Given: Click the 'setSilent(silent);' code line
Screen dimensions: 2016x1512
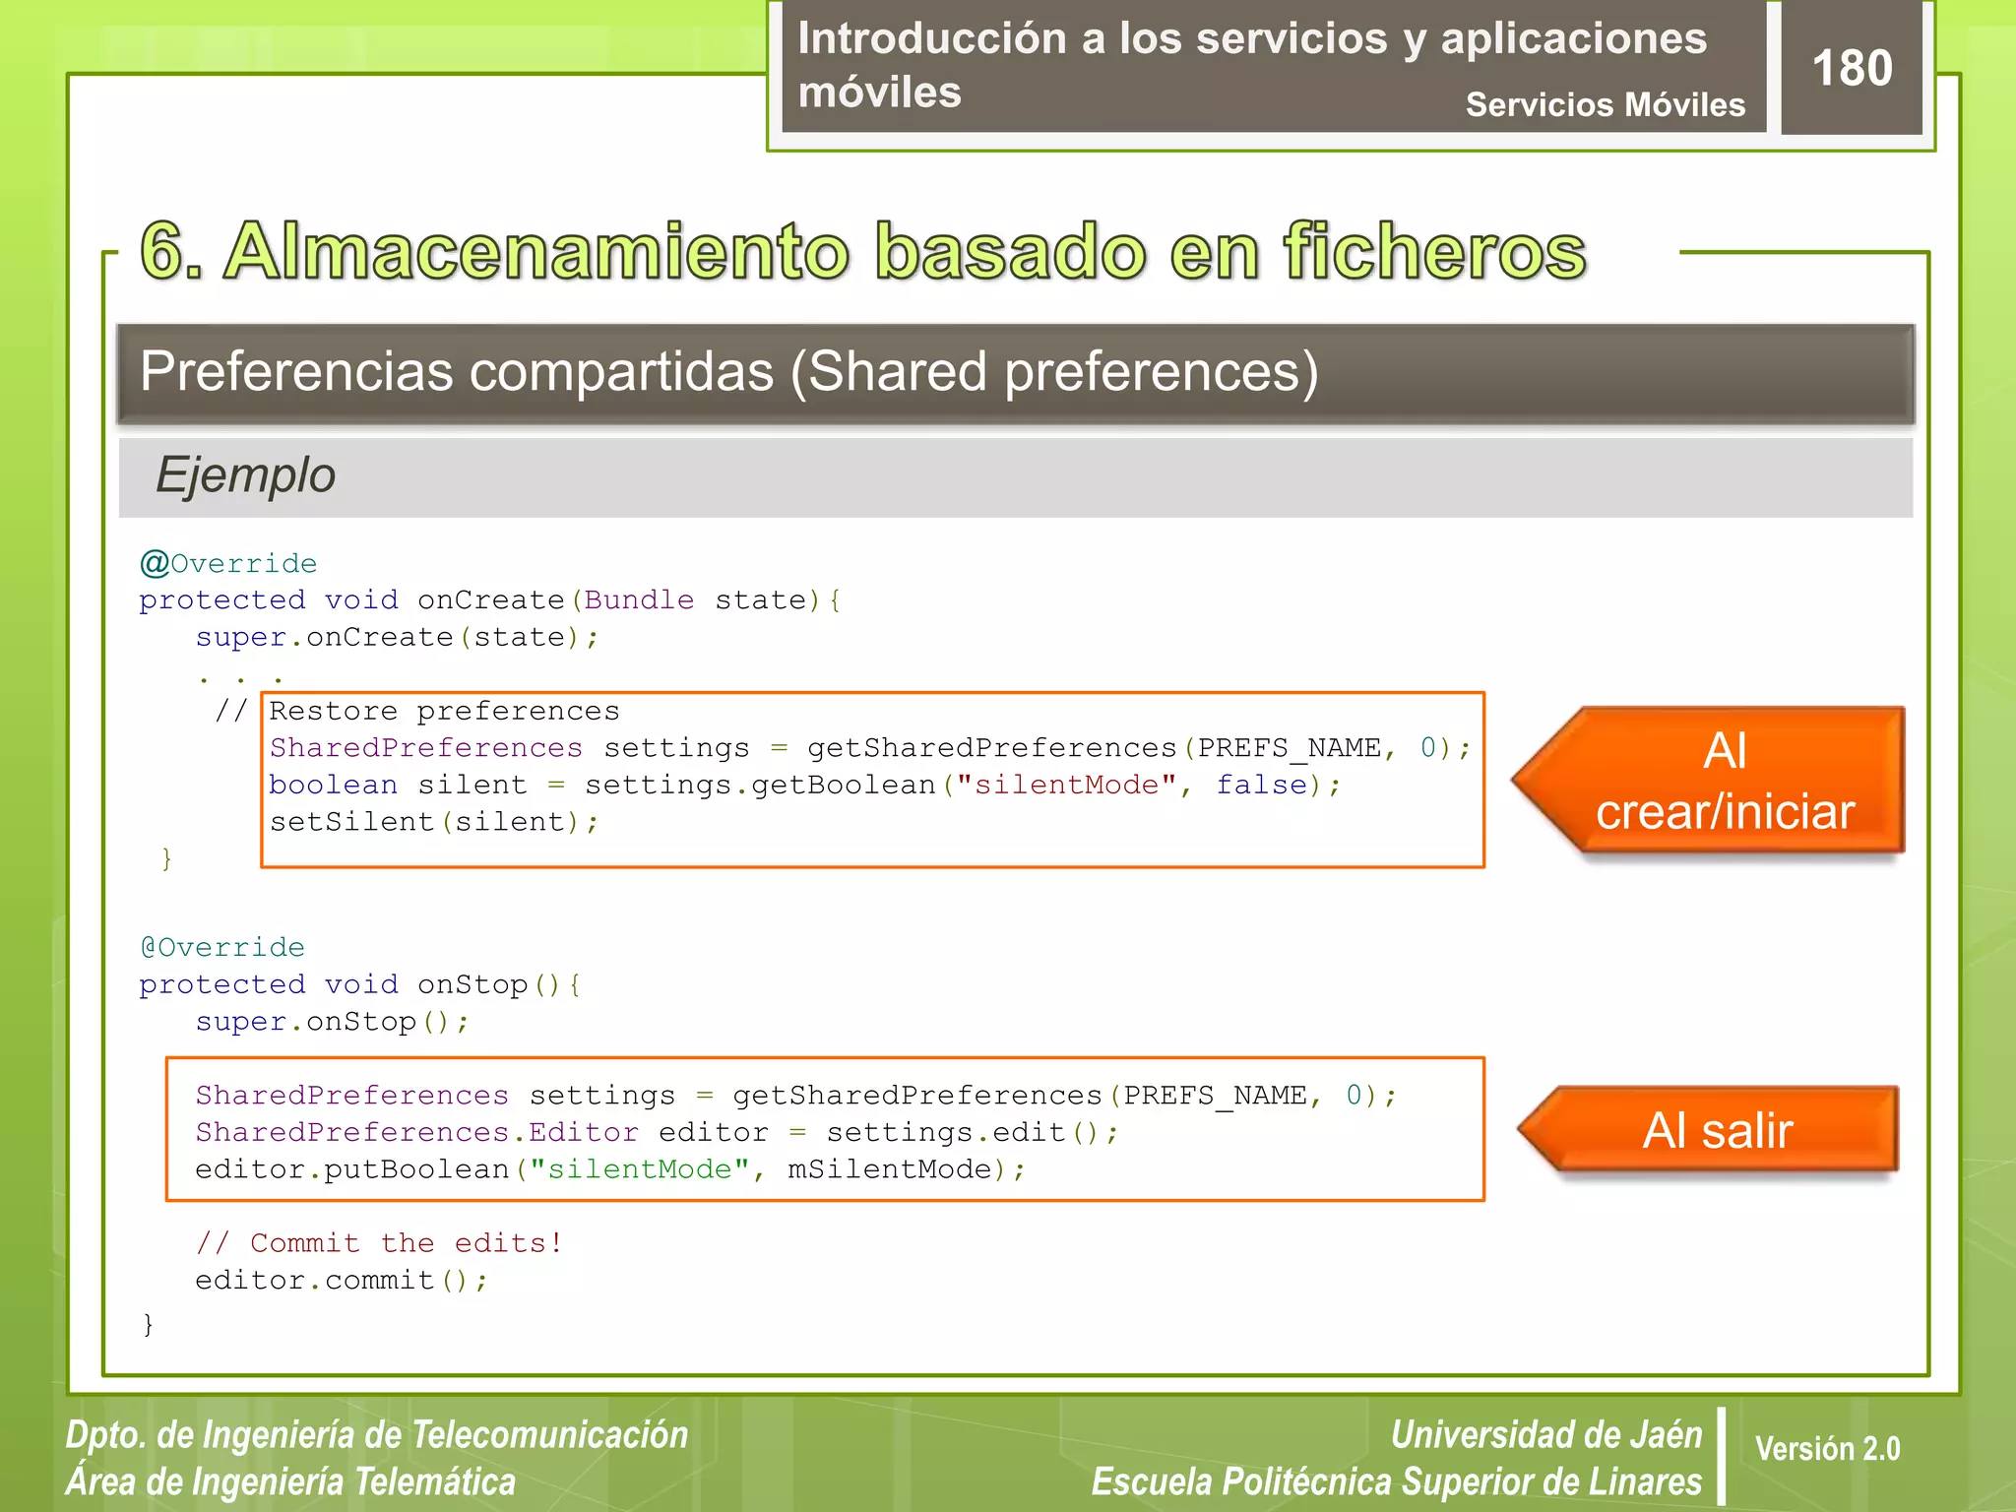Looking at the screenshot, I should 434,822.
